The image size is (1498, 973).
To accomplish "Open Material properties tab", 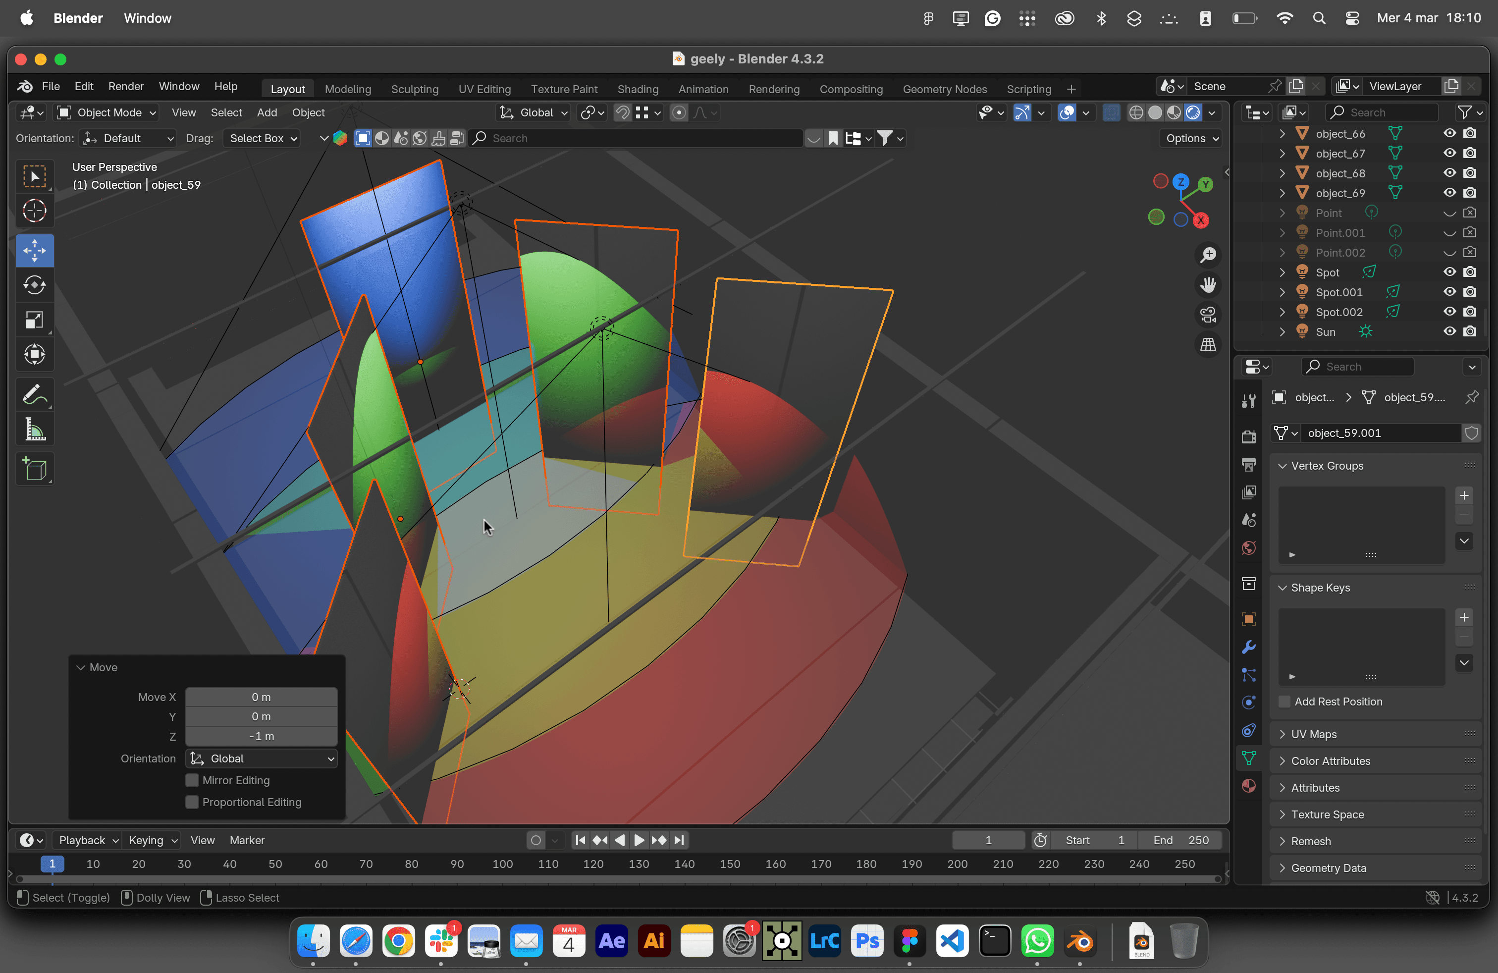I will pyautogui.click(x=1249, y=785).
